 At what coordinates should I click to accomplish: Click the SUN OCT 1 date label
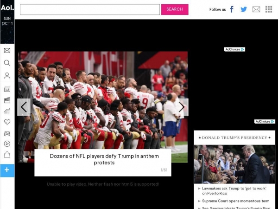click(x=7, y=21)
